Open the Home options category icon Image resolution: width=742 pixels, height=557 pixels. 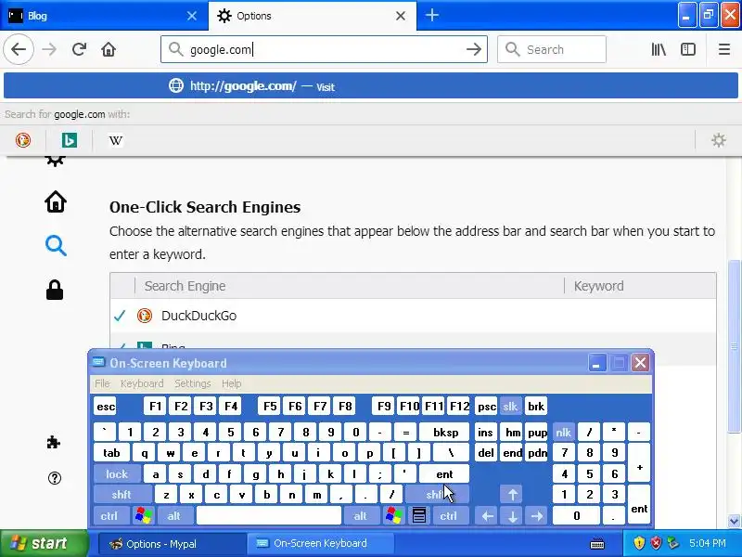point(56,201)
